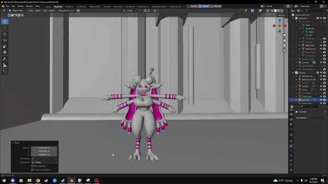Click the Import button
Image resolution: width=328 pixels, height=184 pixels.
point(204,6)
